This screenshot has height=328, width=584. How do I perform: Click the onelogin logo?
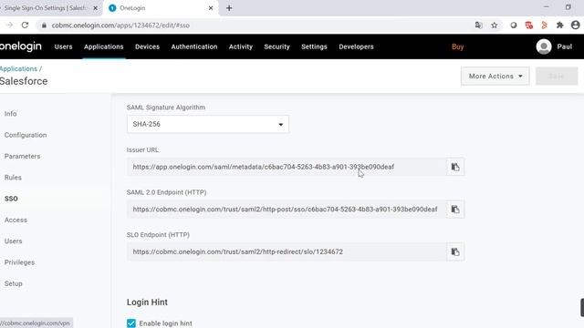[20, 46]
